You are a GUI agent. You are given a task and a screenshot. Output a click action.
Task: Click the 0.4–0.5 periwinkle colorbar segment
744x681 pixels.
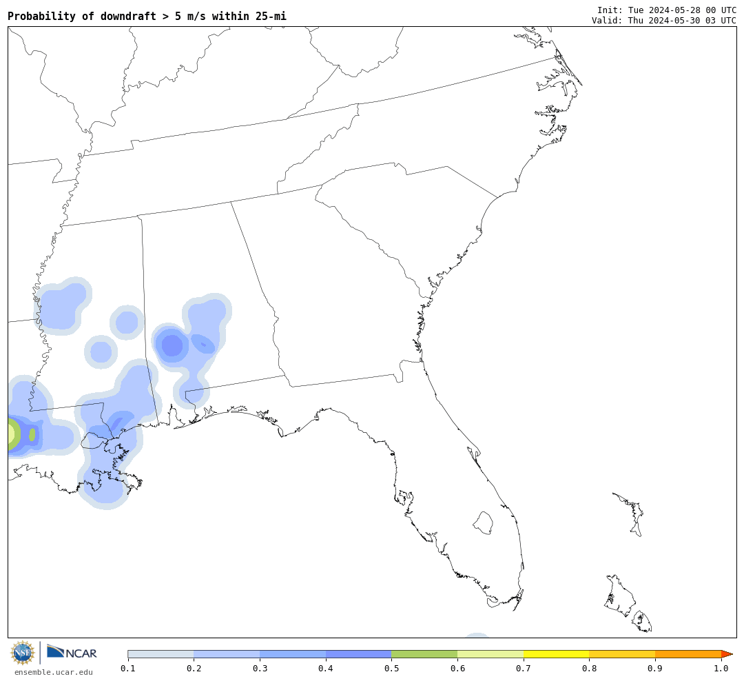tap(359, 654)
